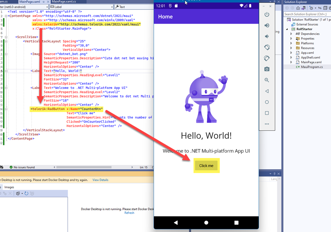Open emulator zoom mode via magnifier icon
The image size is (331, 232).
[267, 80]
